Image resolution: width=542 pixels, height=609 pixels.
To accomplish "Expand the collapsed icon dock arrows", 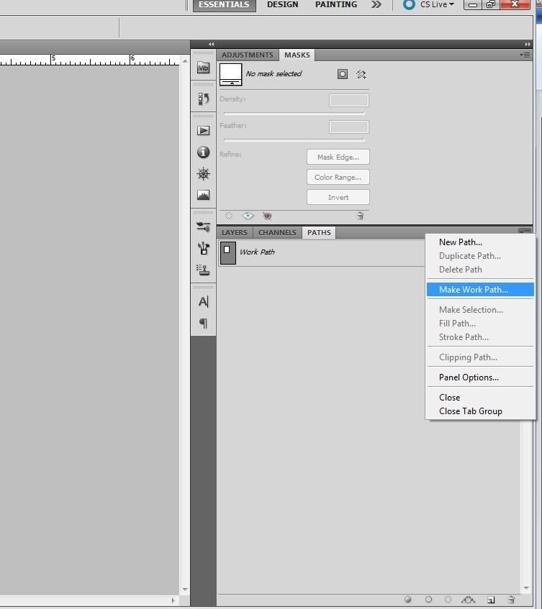I will [211, 44].
